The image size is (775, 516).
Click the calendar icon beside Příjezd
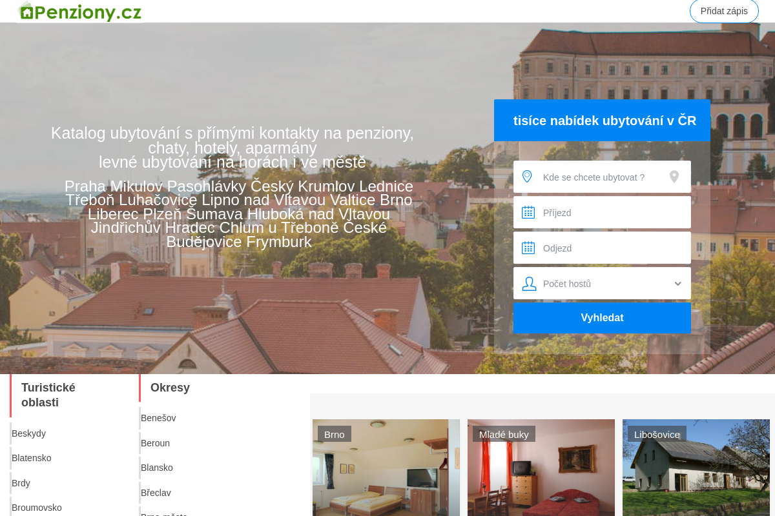(528, 212)
